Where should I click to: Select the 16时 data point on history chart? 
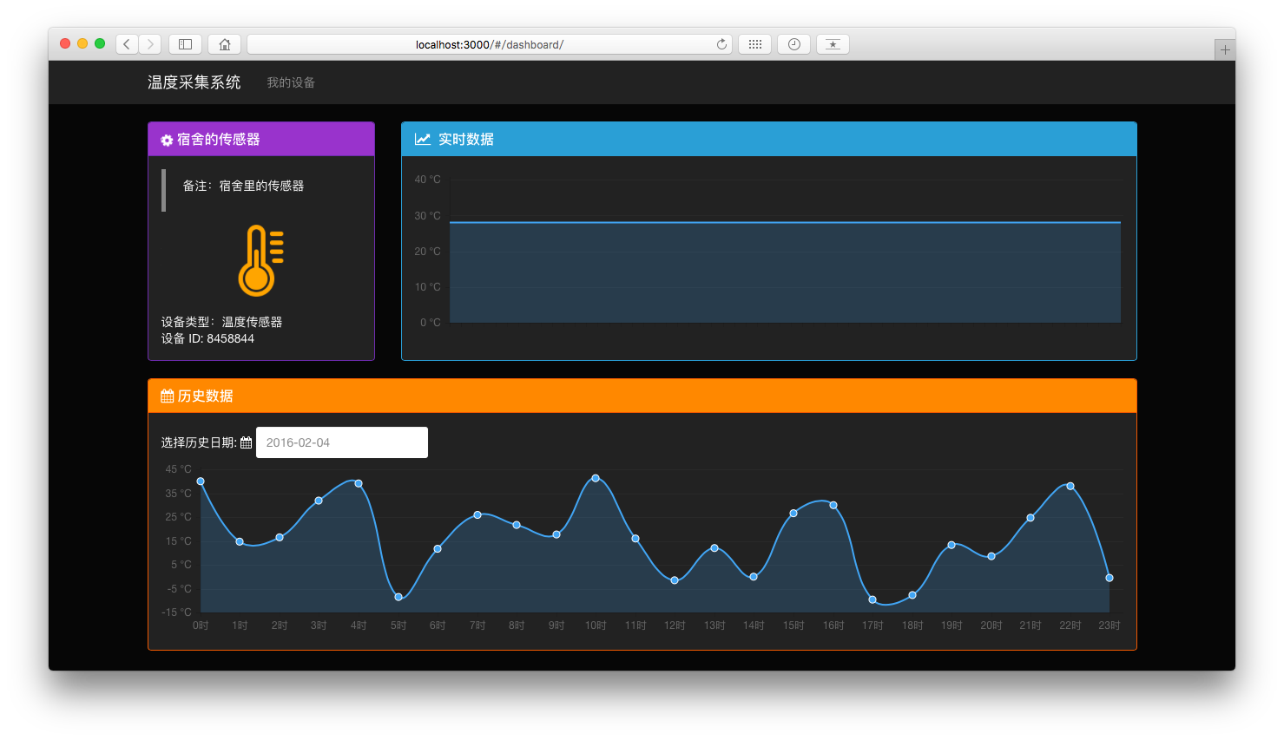point(833,505)
